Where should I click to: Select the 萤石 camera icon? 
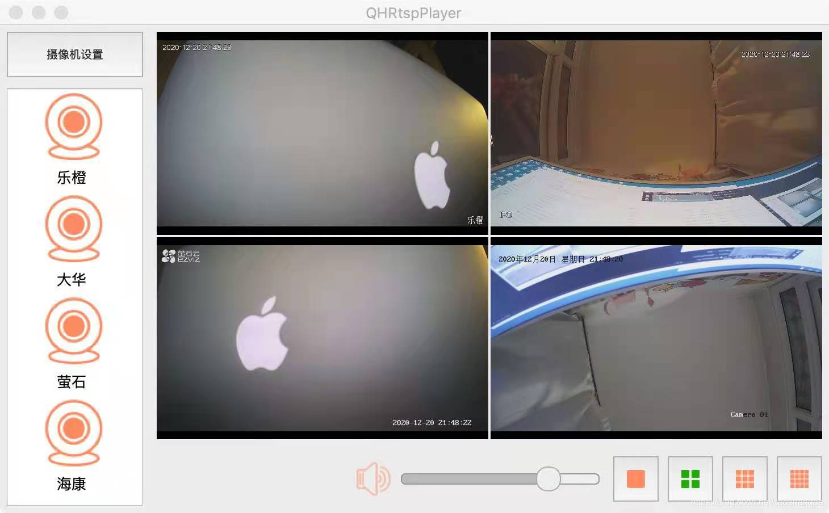pos(74,330)
